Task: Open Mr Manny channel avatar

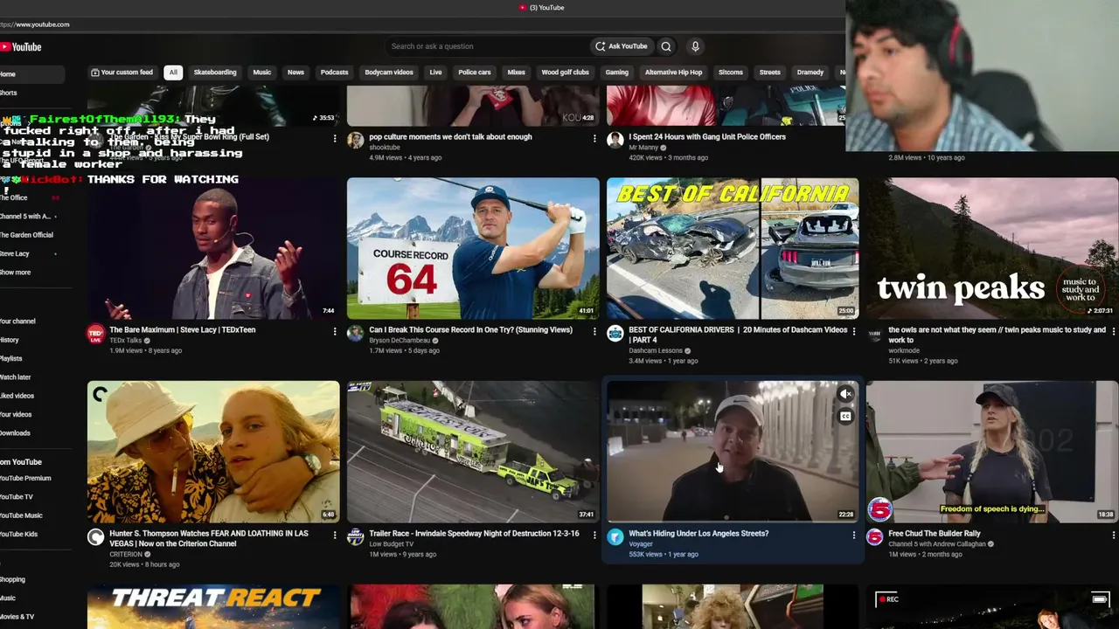Action: [x=615, y=141]
